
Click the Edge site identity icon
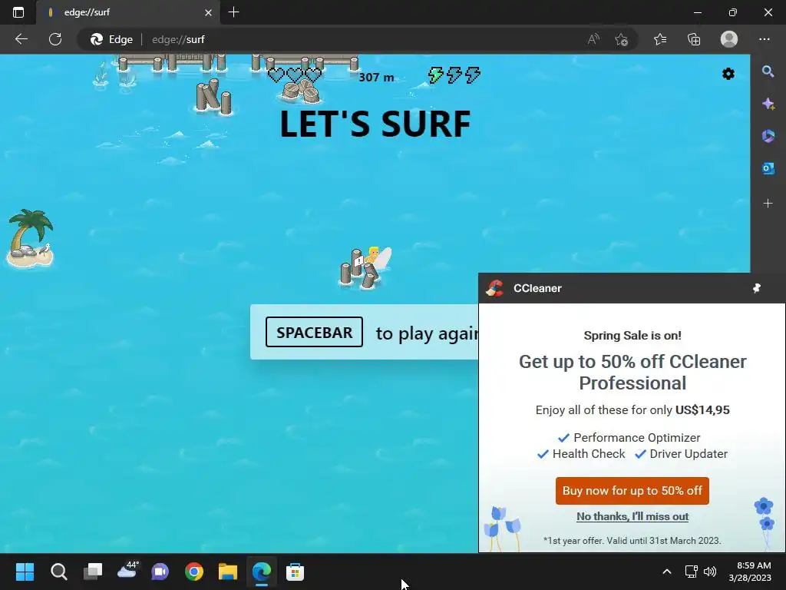tap(111, 39)
